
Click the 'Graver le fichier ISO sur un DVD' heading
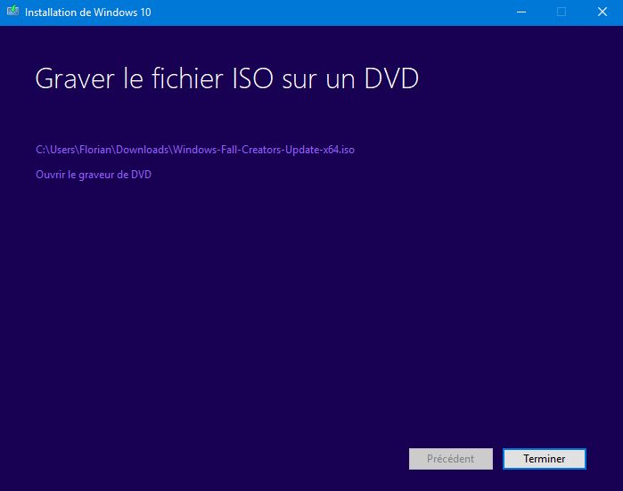[227, 78]
